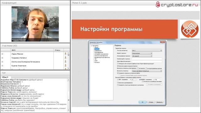Click the user icon beside Бурлак Анастасия
The image size is (201, 113).
pos(65,66)
